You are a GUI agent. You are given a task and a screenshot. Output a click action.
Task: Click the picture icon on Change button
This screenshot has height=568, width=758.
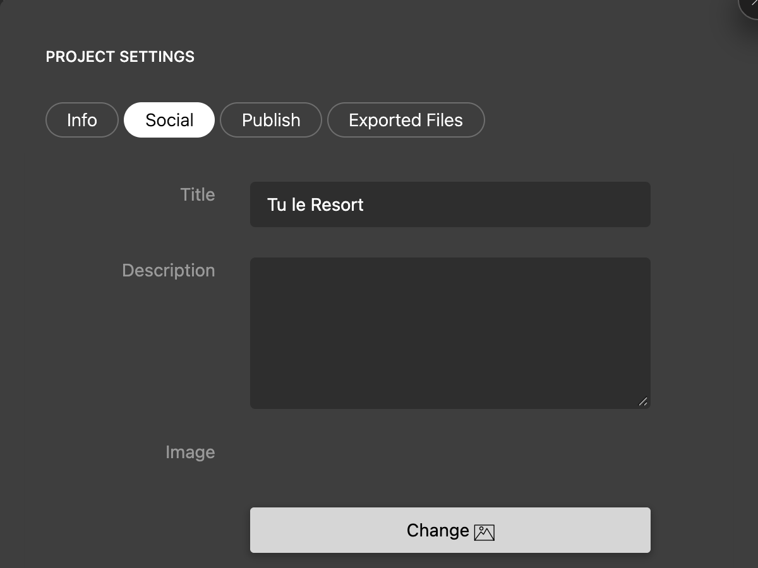tap(484, 533)
